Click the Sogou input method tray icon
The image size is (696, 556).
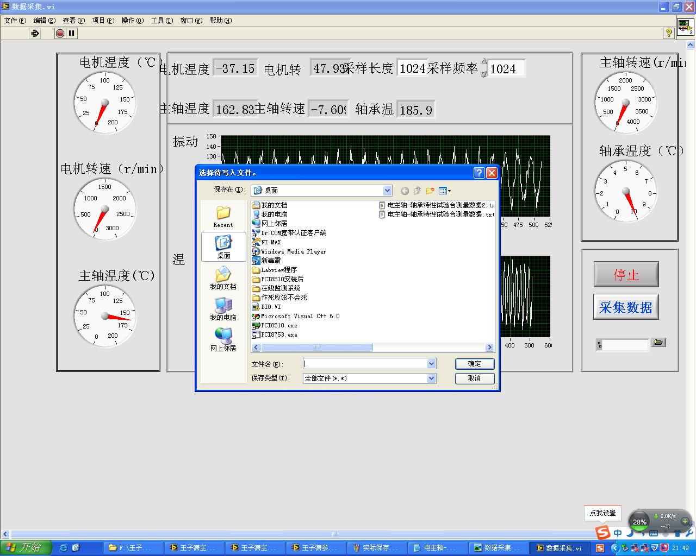[x=600, y=548]
